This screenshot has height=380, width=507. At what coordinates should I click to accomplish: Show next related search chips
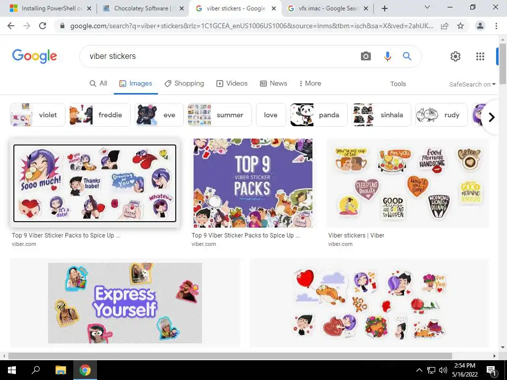(492, 117)
